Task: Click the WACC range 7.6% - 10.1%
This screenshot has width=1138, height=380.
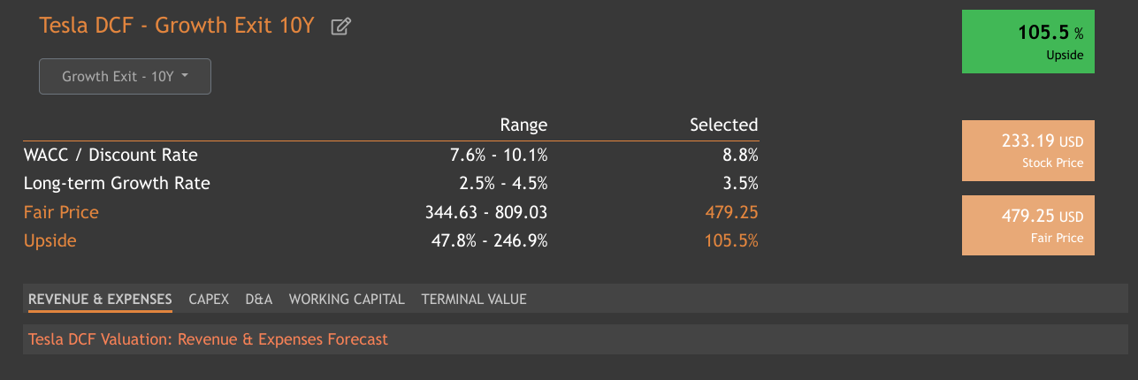Action: click(498, 156)
